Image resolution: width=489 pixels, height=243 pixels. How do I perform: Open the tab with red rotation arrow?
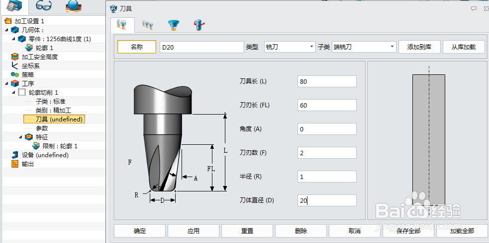pyautogui.click(x=199, y=25)
